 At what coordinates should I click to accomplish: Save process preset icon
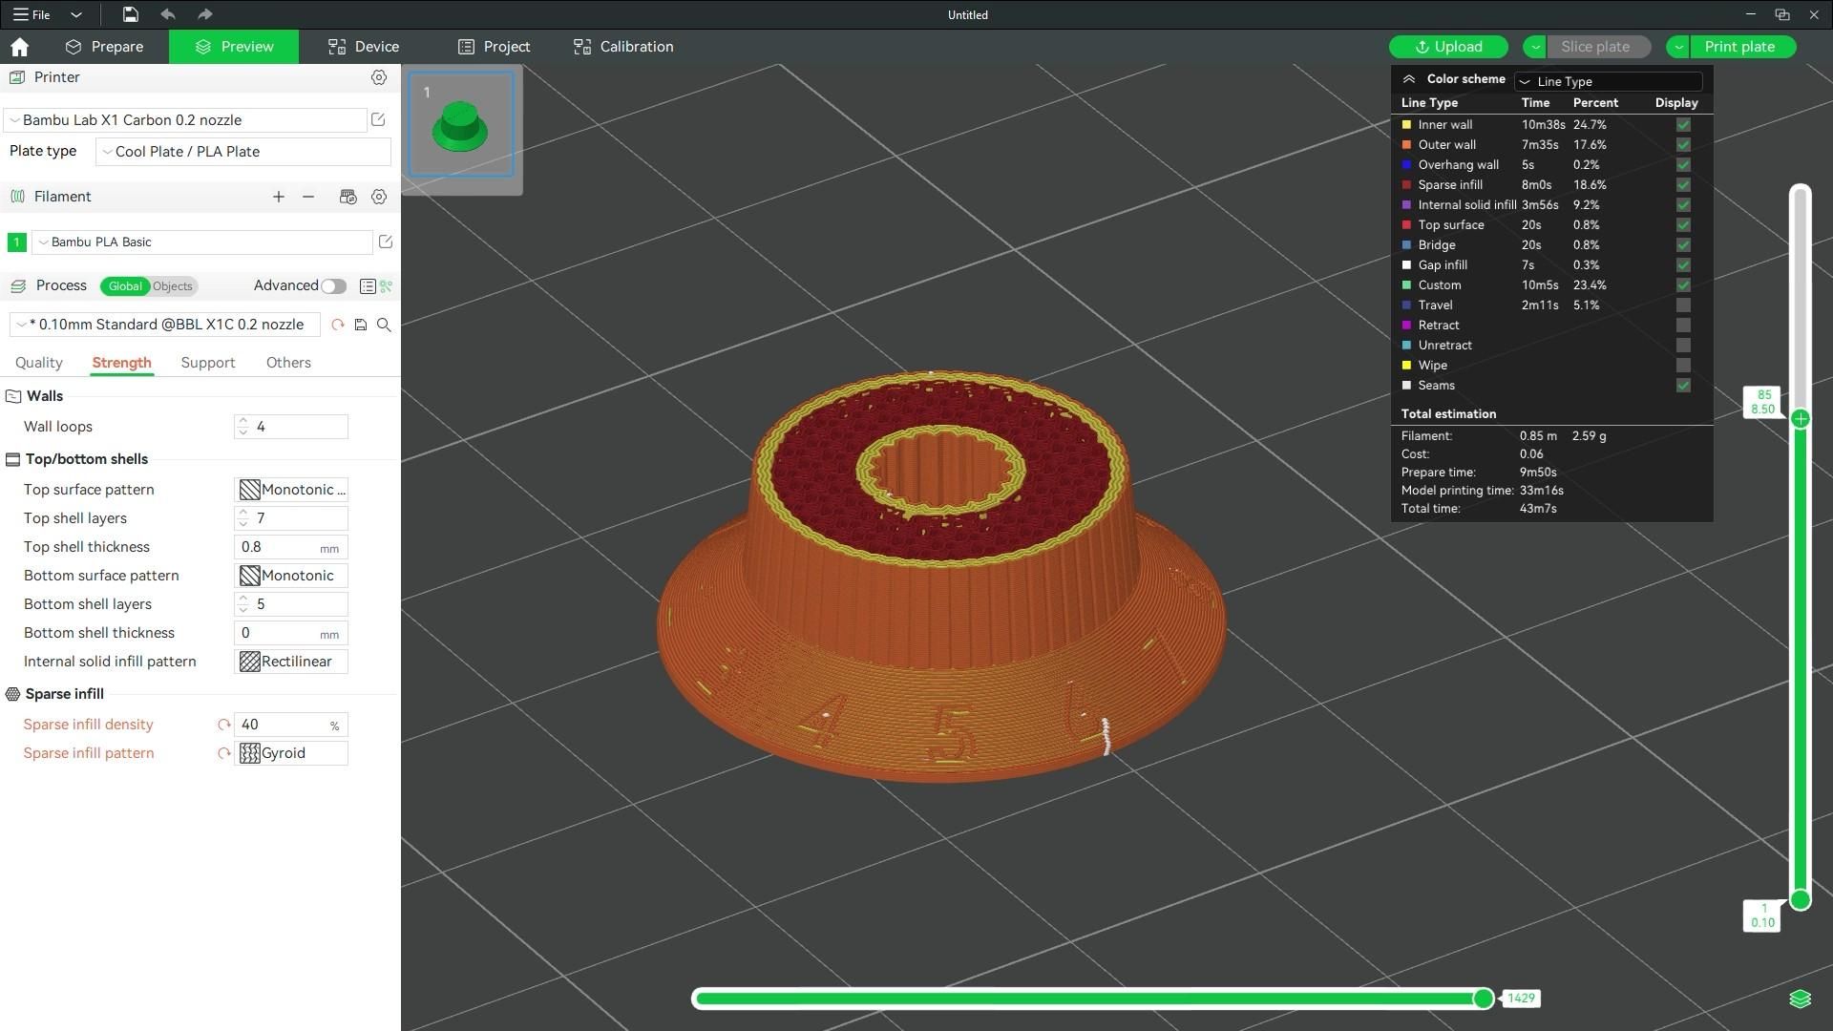click(361, 325)
